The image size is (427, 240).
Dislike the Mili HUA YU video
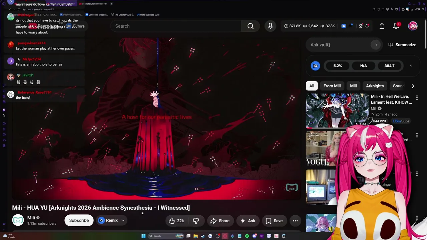pyautogui.click(x=196, y=221)
